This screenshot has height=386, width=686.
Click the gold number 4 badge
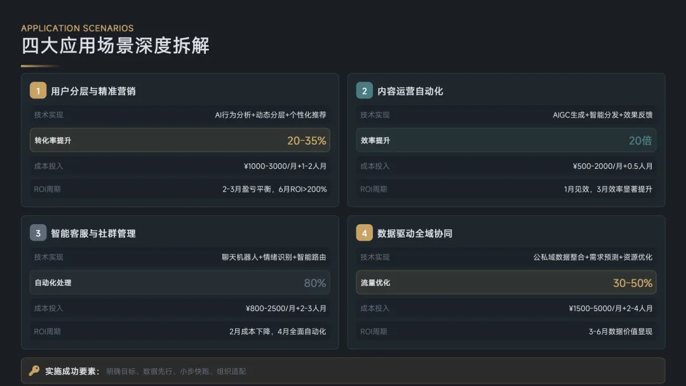pyautogui.click(x=365, y=233)
